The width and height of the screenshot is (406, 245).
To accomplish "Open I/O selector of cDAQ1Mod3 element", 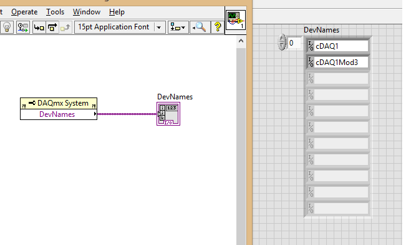I will click(x=311, y=62).
